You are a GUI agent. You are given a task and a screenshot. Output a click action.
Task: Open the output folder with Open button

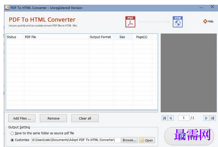click(147, 140)
